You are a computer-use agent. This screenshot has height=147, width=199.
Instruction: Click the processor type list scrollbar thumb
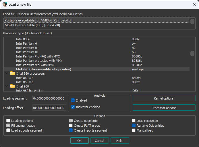[x=192, y=53]
